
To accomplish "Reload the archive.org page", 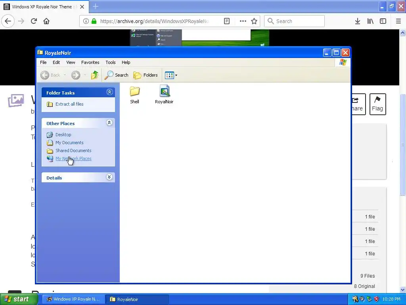I will coord(34,21).
